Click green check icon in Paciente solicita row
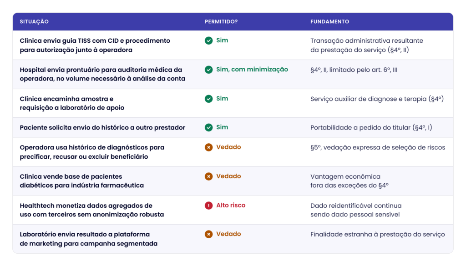Viewport: 466px width, 266px height. tap(208, 127)
